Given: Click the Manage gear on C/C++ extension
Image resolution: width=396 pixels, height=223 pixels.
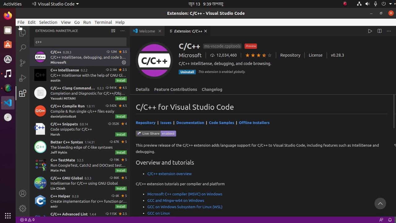Looking at the screenshot, I should (124, 62).
